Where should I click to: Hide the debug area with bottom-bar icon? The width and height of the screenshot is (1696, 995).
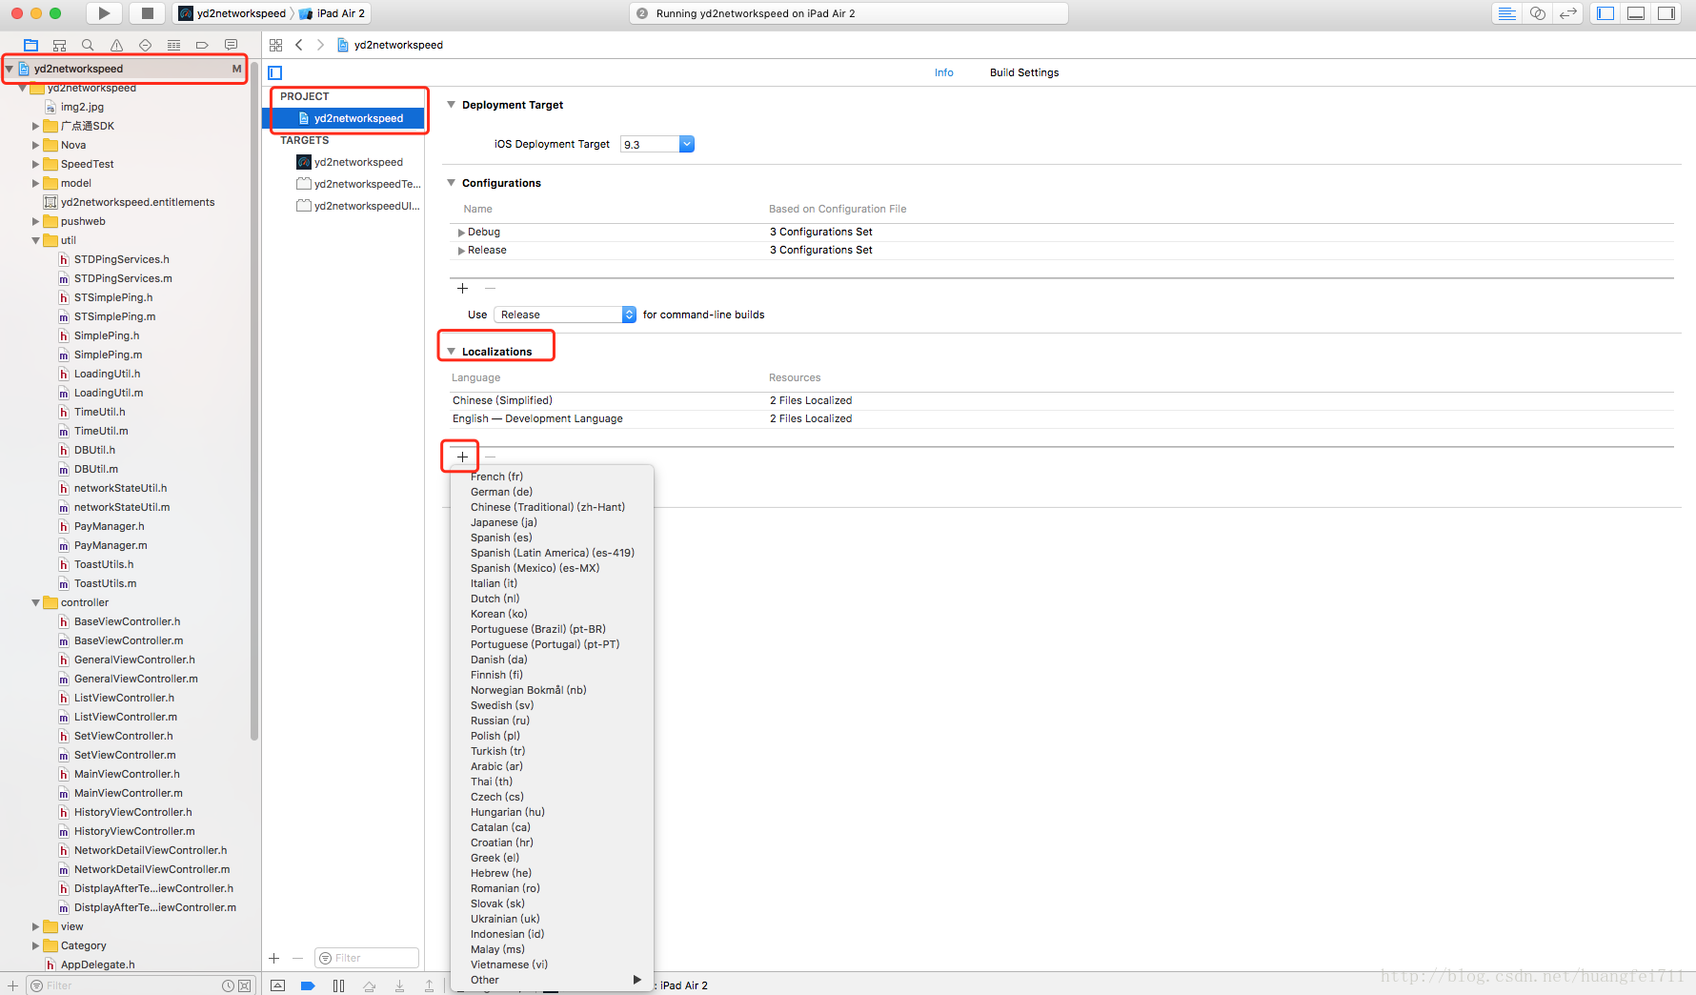click(x=277, y=985)
